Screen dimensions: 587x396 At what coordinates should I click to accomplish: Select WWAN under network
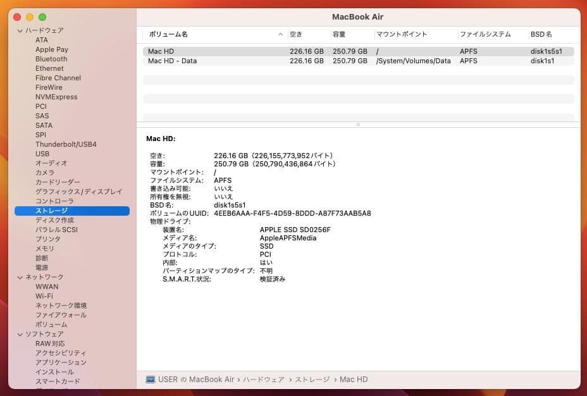click(x=47, y=287)
